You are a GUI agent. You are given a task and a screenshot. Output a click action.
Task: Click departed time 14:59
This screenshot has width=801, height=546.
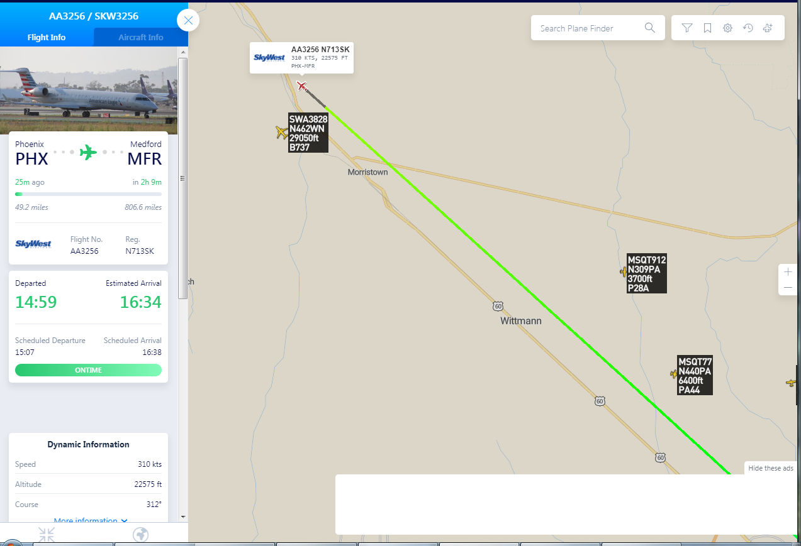click(36, 302)
